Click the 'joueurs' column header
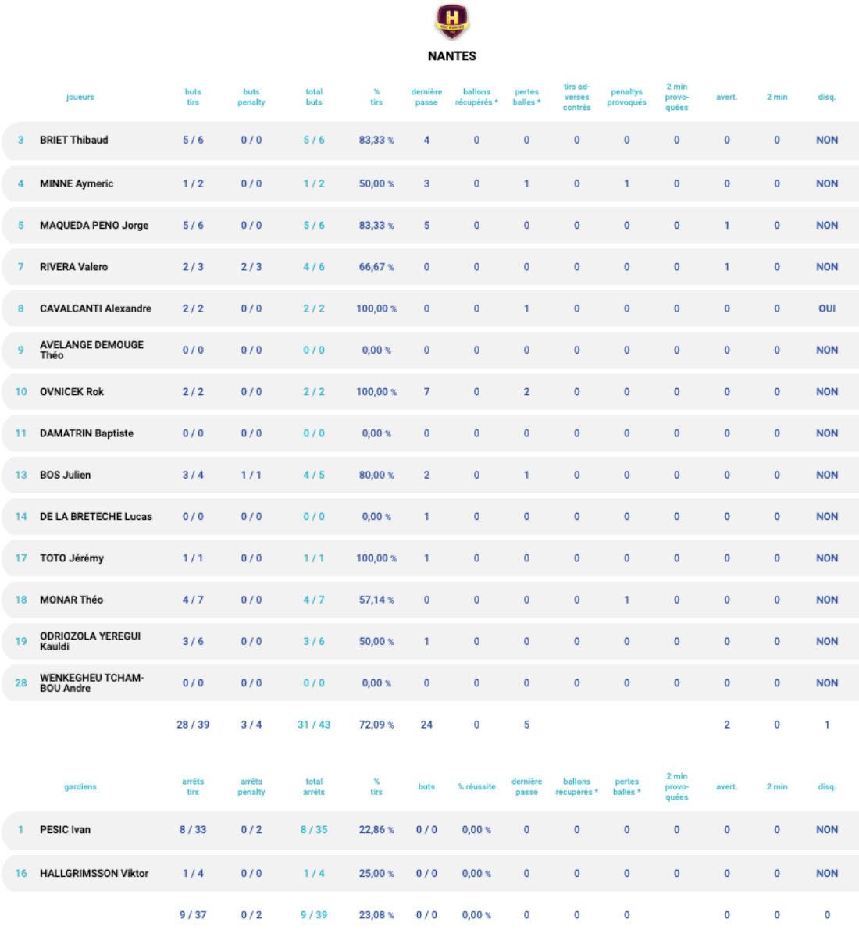 (80, 98)
